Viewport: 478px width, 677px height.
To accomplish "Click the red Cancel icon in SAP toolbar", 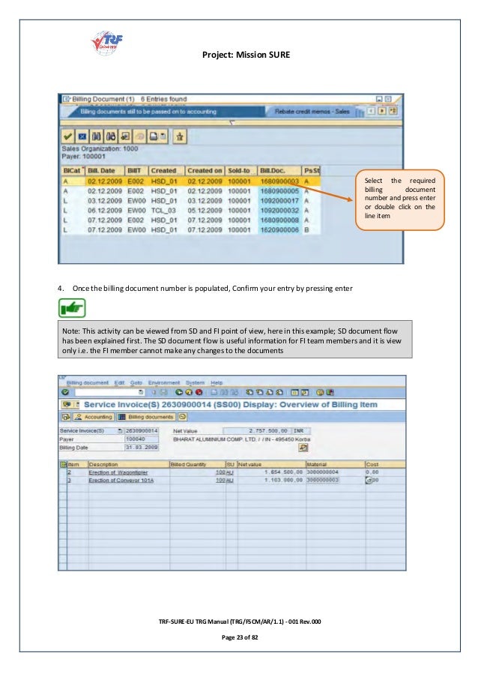I will tap(199, 392).
